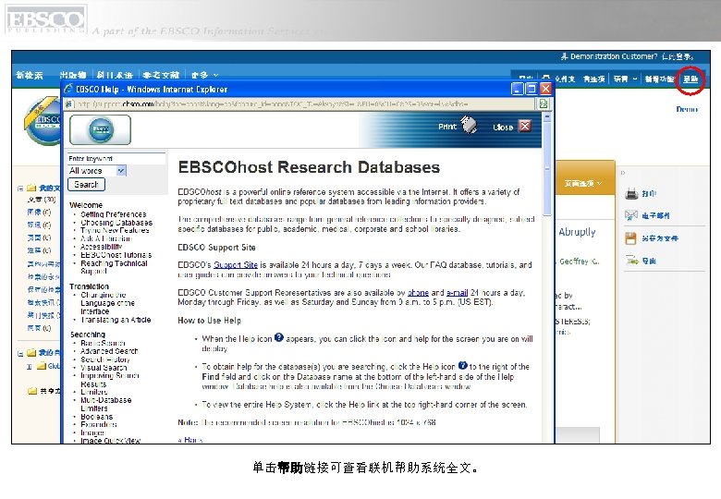721x499 pixels.
Task: Click the phone hyperlink
Action: [418, 292]
